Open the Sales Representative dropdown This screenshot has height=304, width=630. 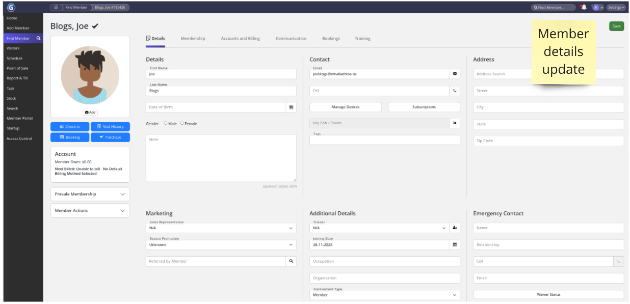point(221,228)
